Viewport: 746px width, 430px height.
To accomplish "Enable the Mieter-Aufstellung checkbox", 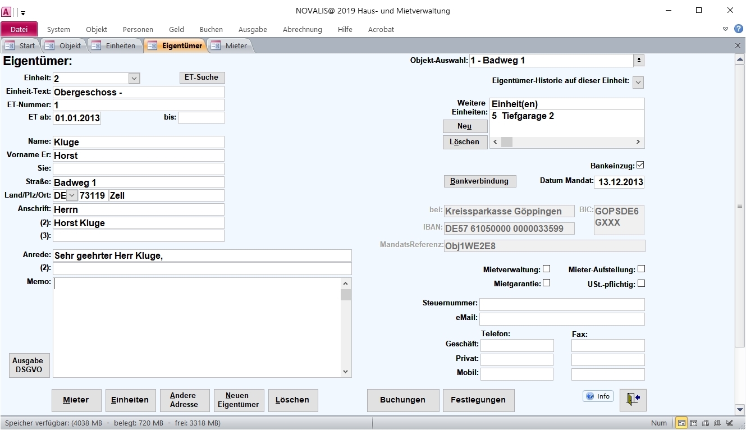I will tap(642, 269).
